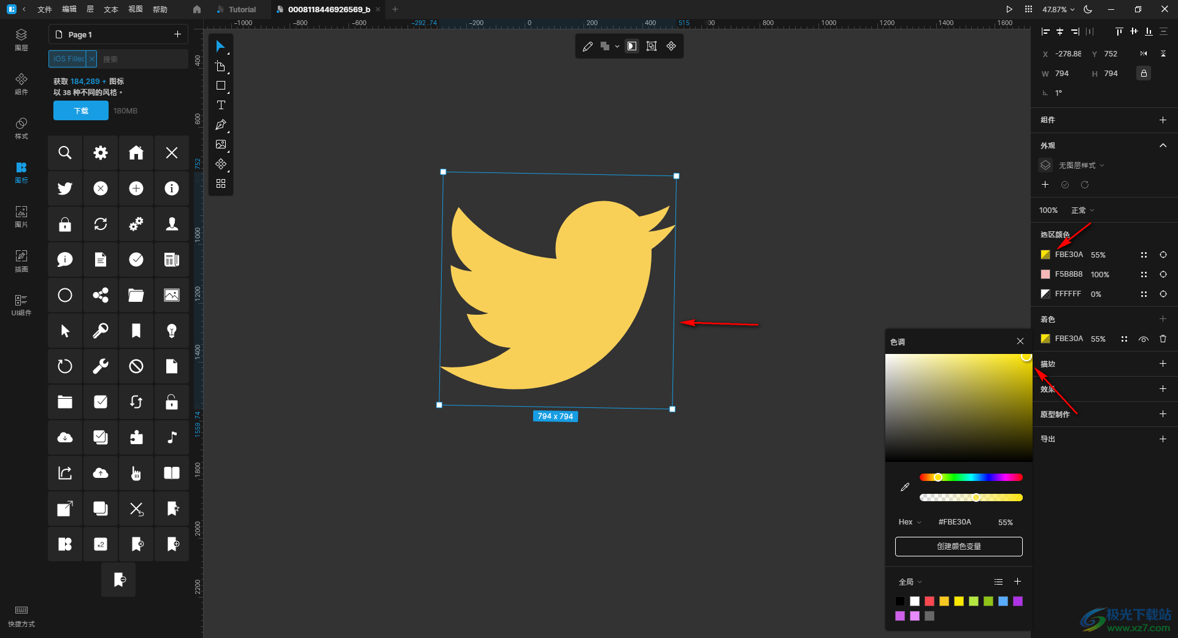Open the layer style dropdown 无图层样式
The height and width of the screenshot is (638, 1178).
pos(1081,166)
